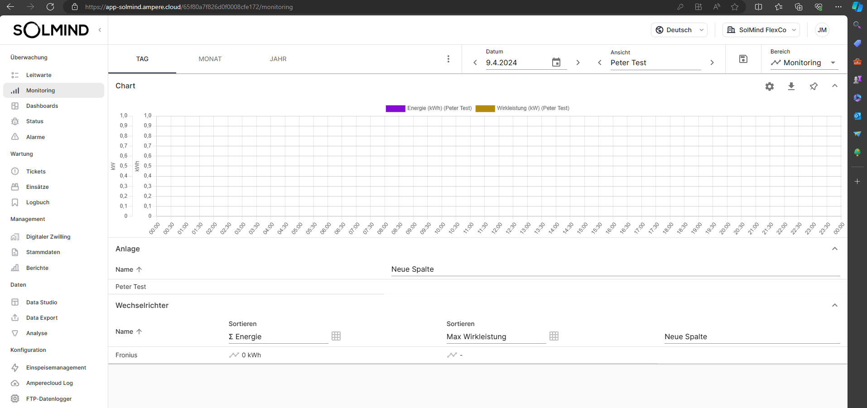Pin the chart panel
The height and width of the screenshot is (408, 867).
click(813, 86)
